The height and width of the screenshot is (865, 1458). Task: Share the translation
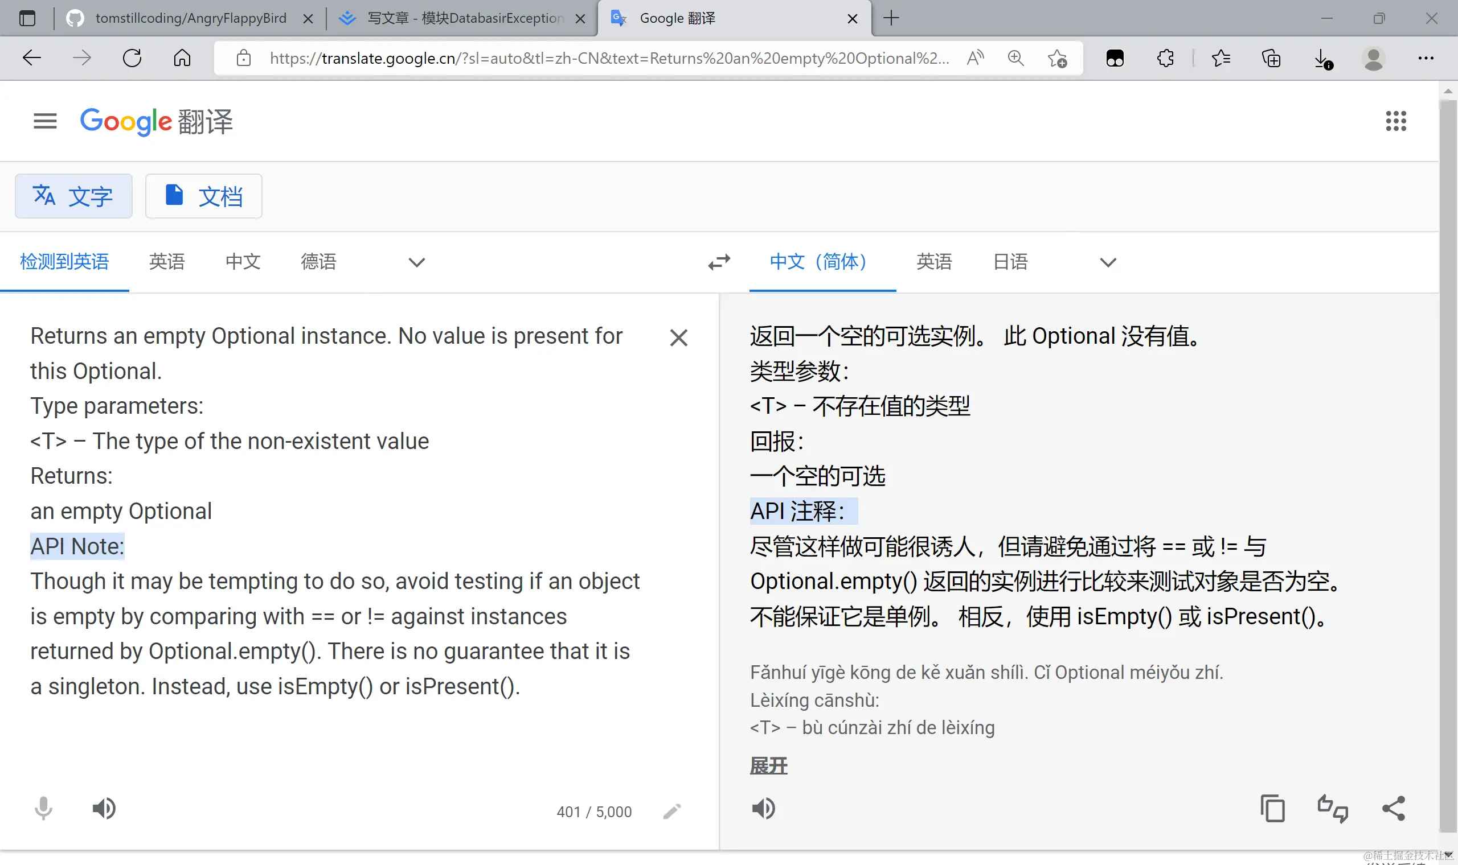pos(1393,809)
